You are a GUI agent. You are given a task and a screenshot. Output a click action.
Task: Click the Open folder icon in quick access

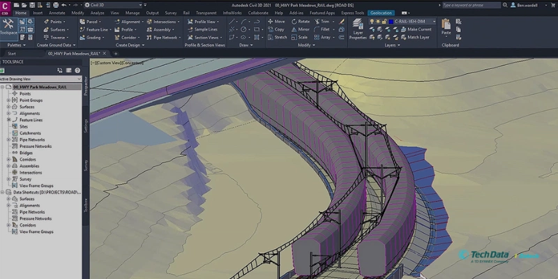point(24,5)
